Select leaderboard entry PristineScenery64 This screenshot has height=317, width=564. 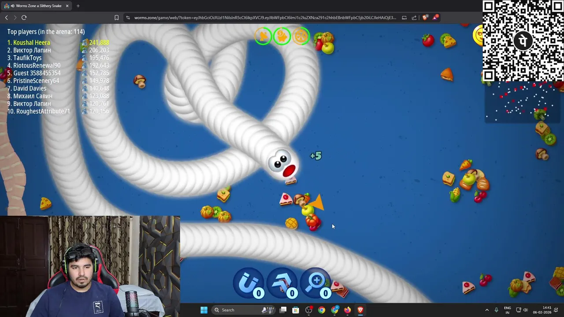tap(33, 81)
